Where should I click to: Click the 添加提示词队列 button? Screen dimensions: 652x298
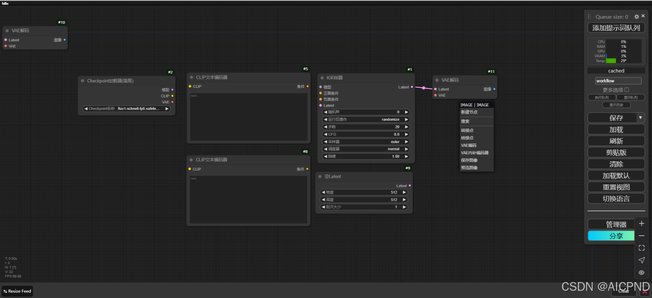tap(616, 28)
